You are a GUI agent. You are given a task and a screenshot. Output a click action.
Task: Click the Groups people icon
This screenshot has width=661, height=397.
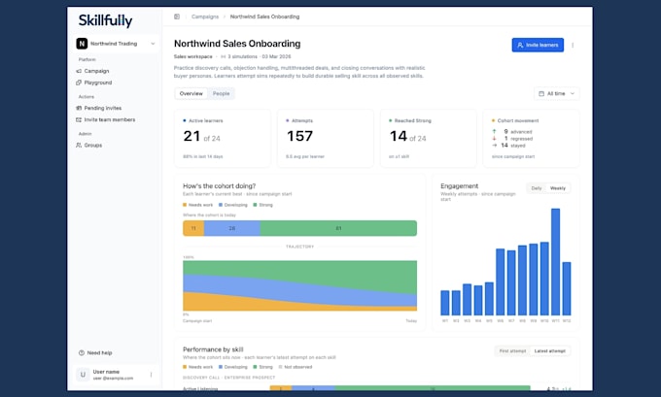pyautogui.click(x=79, y=146)
